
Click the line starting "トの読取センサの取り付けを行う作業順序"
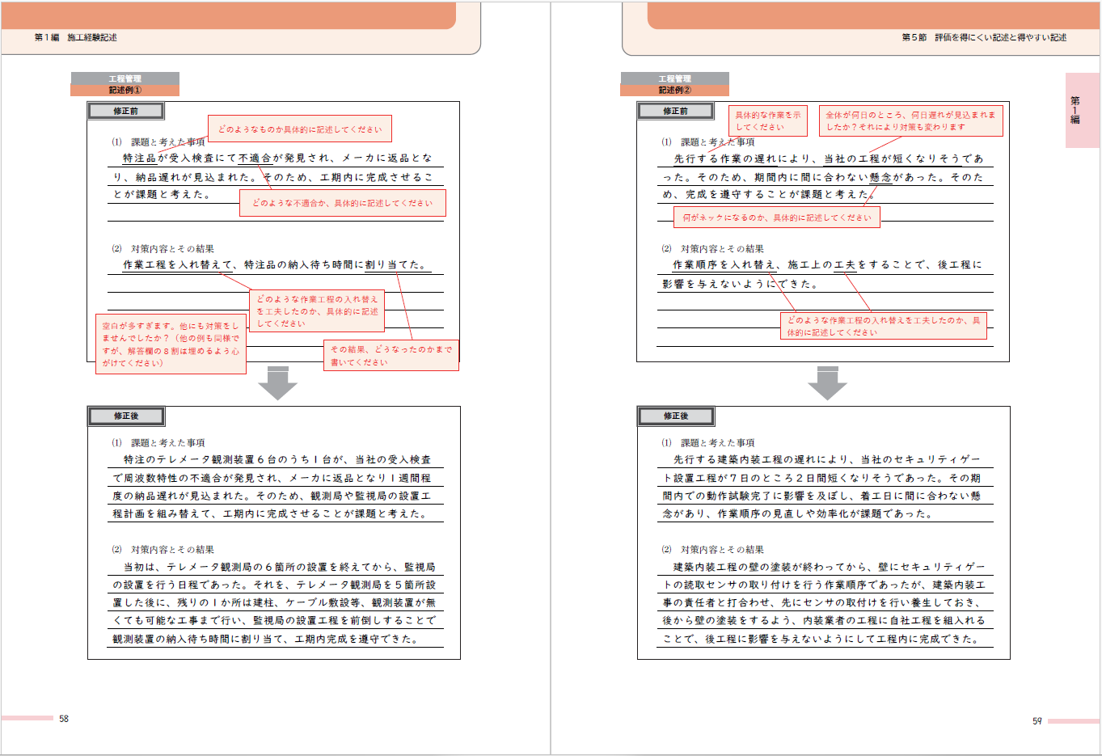[x=824, y=585]
